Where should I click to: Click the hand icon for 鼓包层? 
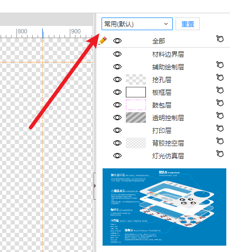(220, 103)
